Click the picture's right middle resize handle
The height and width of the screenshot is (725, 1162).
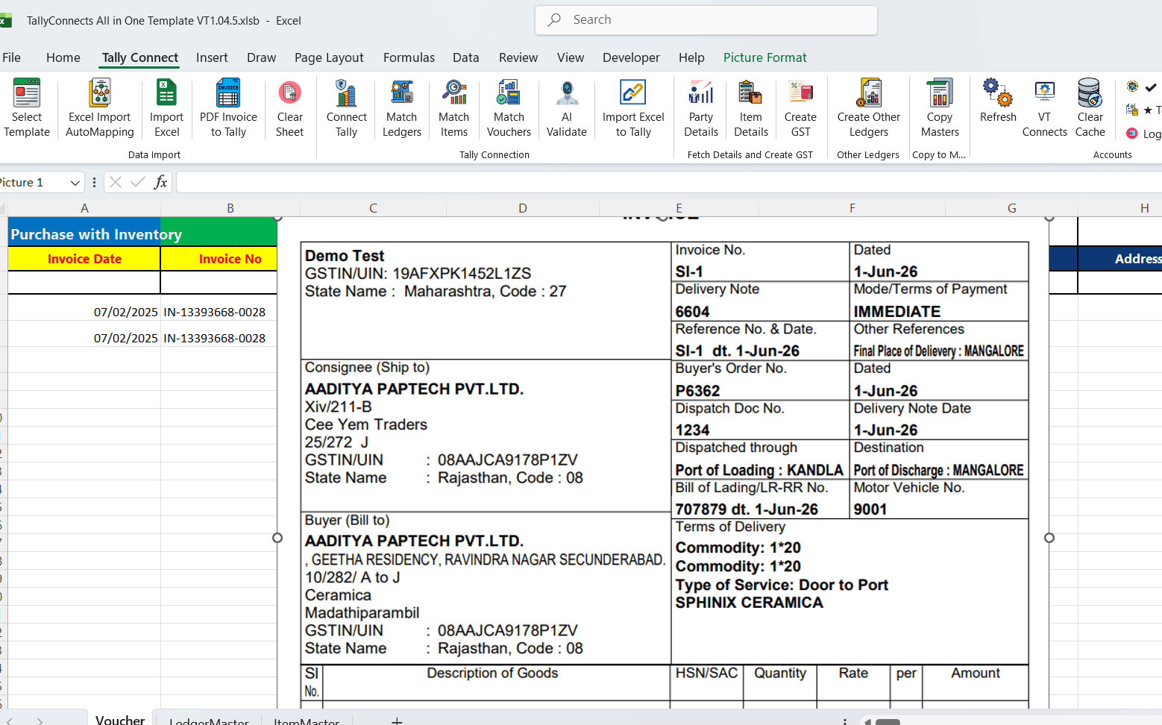click(x=1049, y=538)
